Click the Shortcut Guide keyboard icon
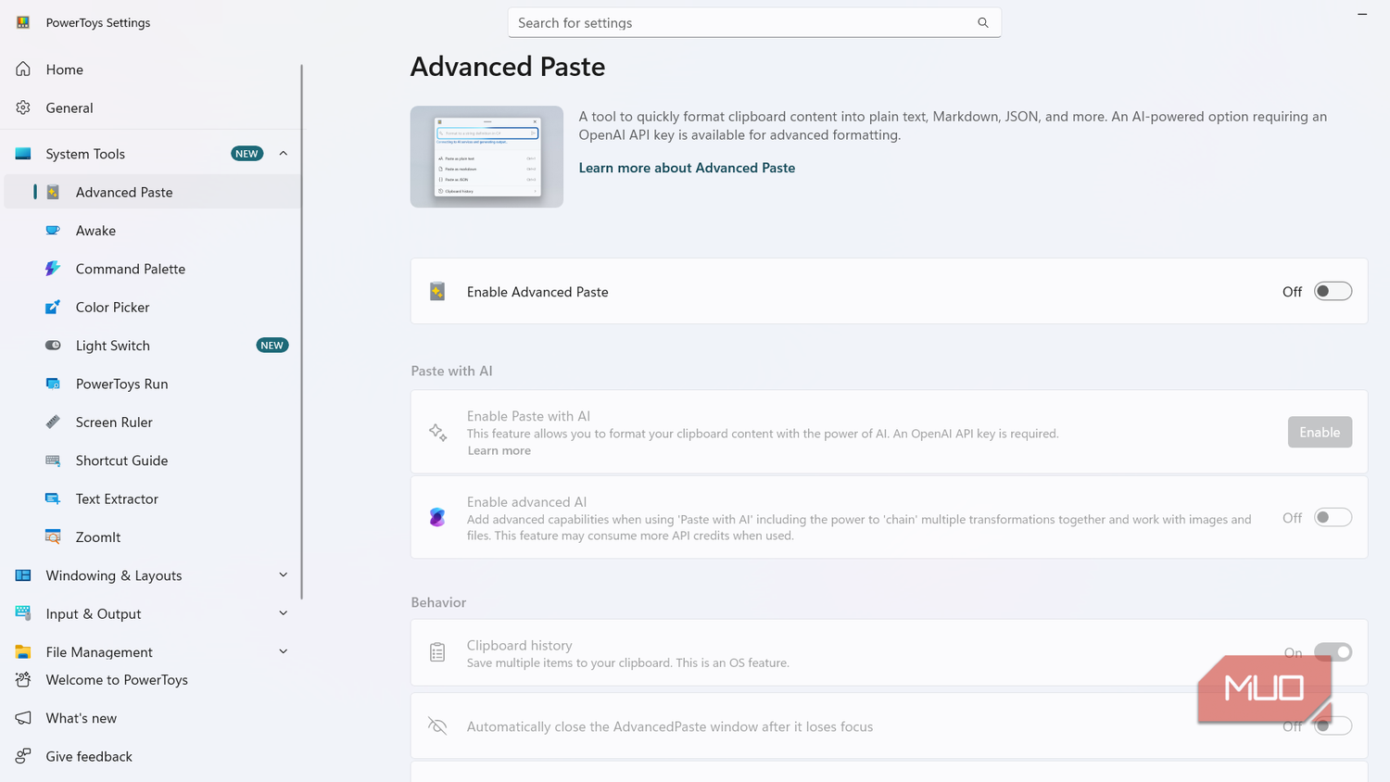The width and height of the screenshot is (1390, 782). coord(53,460)
